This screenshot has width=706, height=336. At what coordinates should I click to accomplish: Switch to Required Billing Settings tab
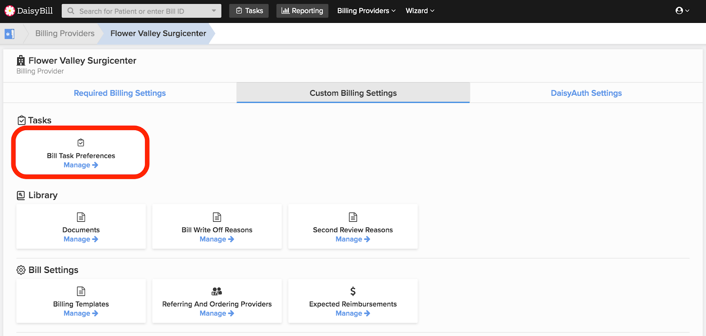(120, 93)
